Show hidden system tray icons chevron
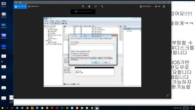195x110 pixels. pos(173,108)
